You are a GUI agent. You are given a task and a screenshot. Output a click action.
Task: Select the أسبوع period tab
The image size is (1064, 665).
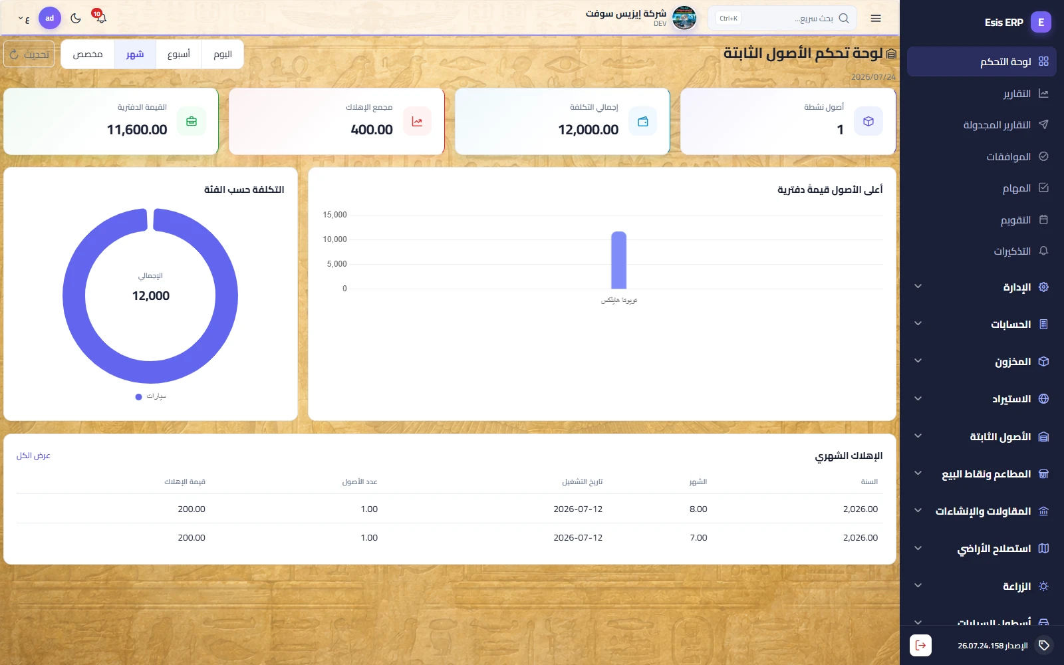coord(179,55)
